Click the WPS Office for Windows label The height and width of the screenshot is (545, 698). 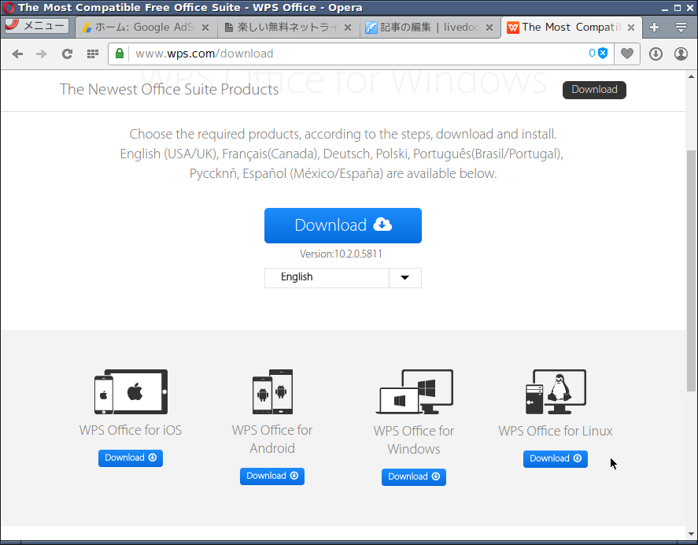(414, 440)
